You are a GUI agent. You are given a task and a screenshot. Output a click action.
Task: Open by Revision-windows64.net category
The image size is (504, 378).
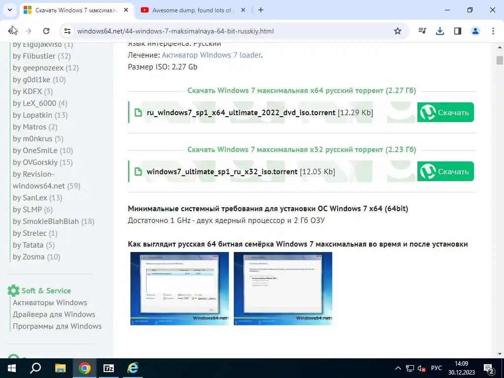point(39,180)
